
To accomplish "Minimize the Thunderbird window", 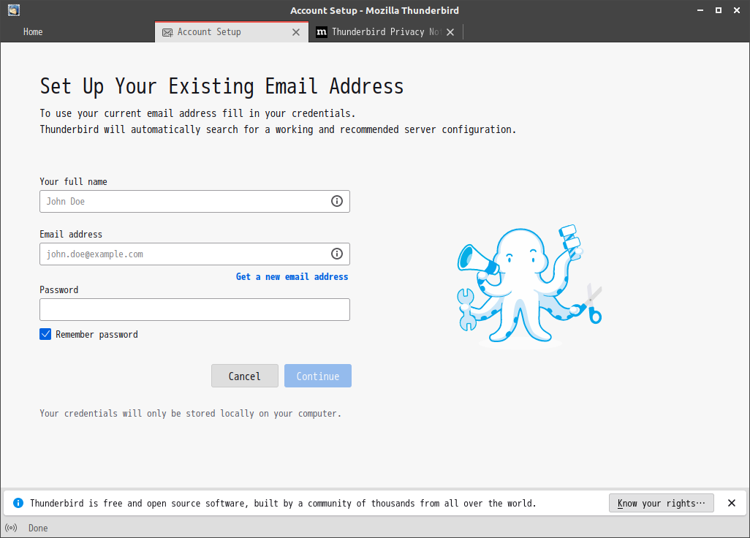I will pos(700,10).
